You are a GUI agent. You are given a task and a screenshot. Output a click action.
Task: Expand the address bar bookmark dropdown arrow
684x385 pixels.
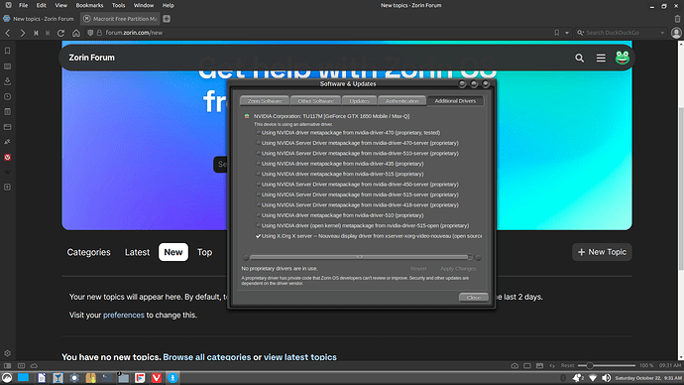(567, 33)
